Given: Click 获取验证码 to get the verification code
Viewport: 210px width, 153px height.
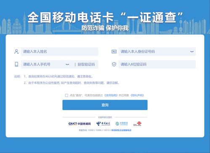Looking at the screenshot, I should point(86,64).
